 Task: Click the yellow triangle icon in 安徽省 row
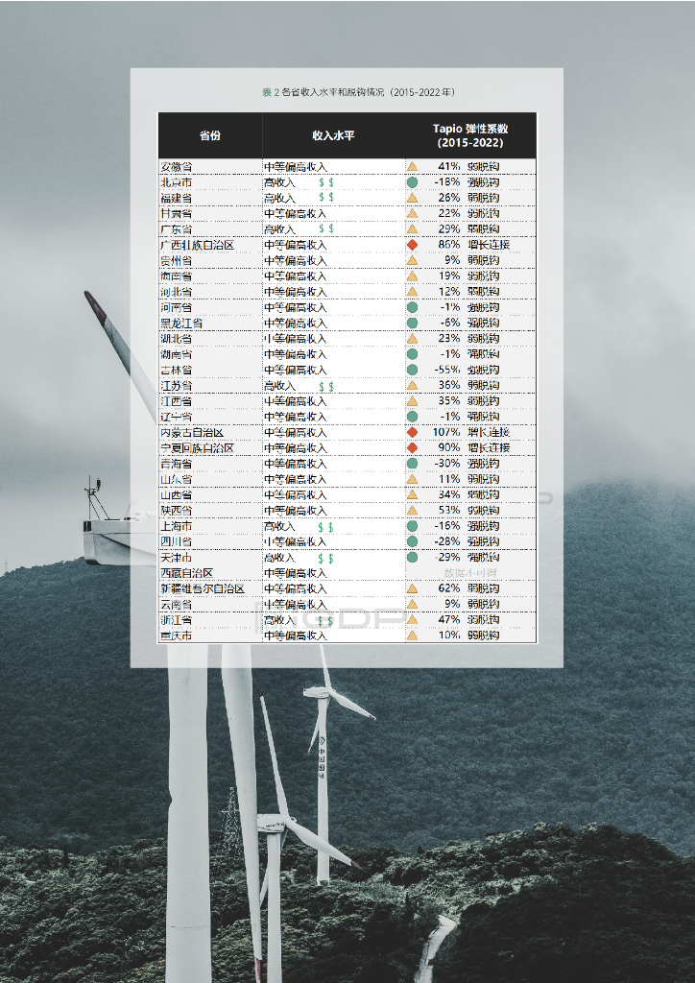click(x=412, y=167)
